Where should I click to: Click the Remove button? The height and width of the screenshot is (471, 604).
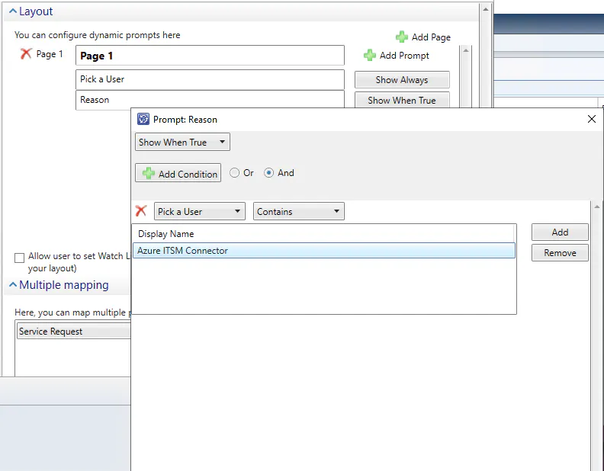560,253
